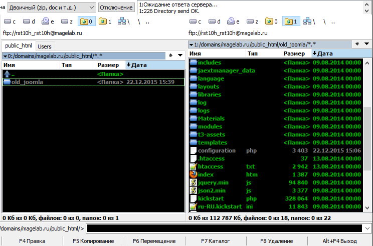Click the Отключение disconnect button
Image resolution: width=373 pixels, height=246 pixels.
point(116,7)
